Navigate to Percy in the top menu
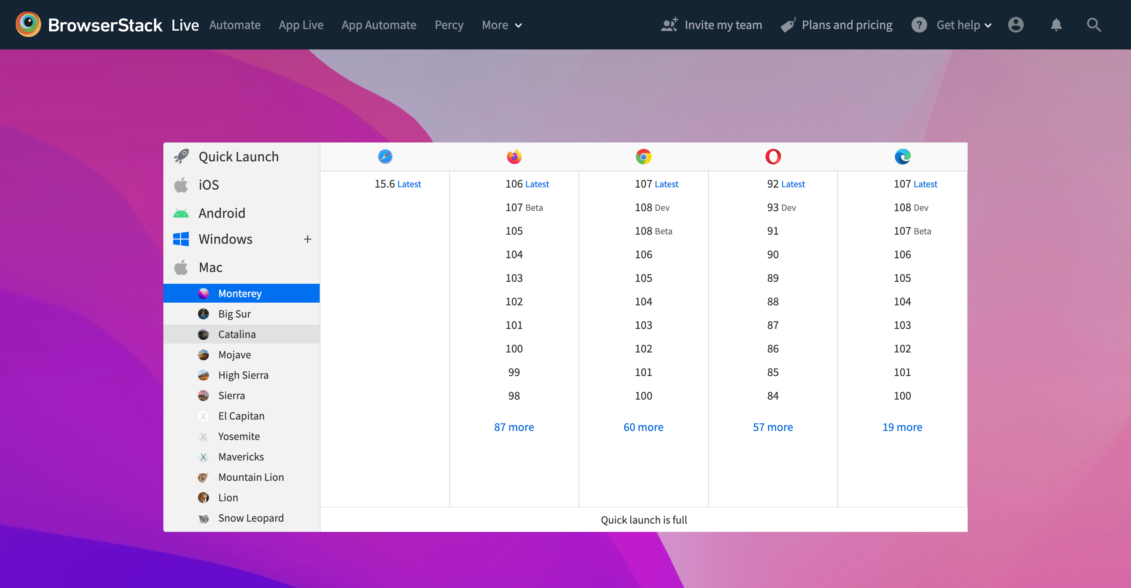This screenshot has width=1131, height=588. [449, 25]
